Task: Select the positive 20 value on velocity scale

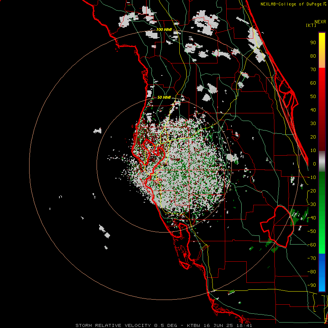Action: pyautogui.click(x=313, y=137)
